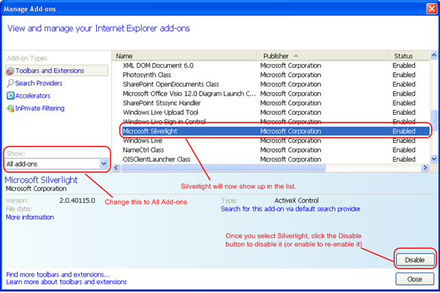Sort list by Publisher column header
The image size is (440, 293).
(322, 55)
